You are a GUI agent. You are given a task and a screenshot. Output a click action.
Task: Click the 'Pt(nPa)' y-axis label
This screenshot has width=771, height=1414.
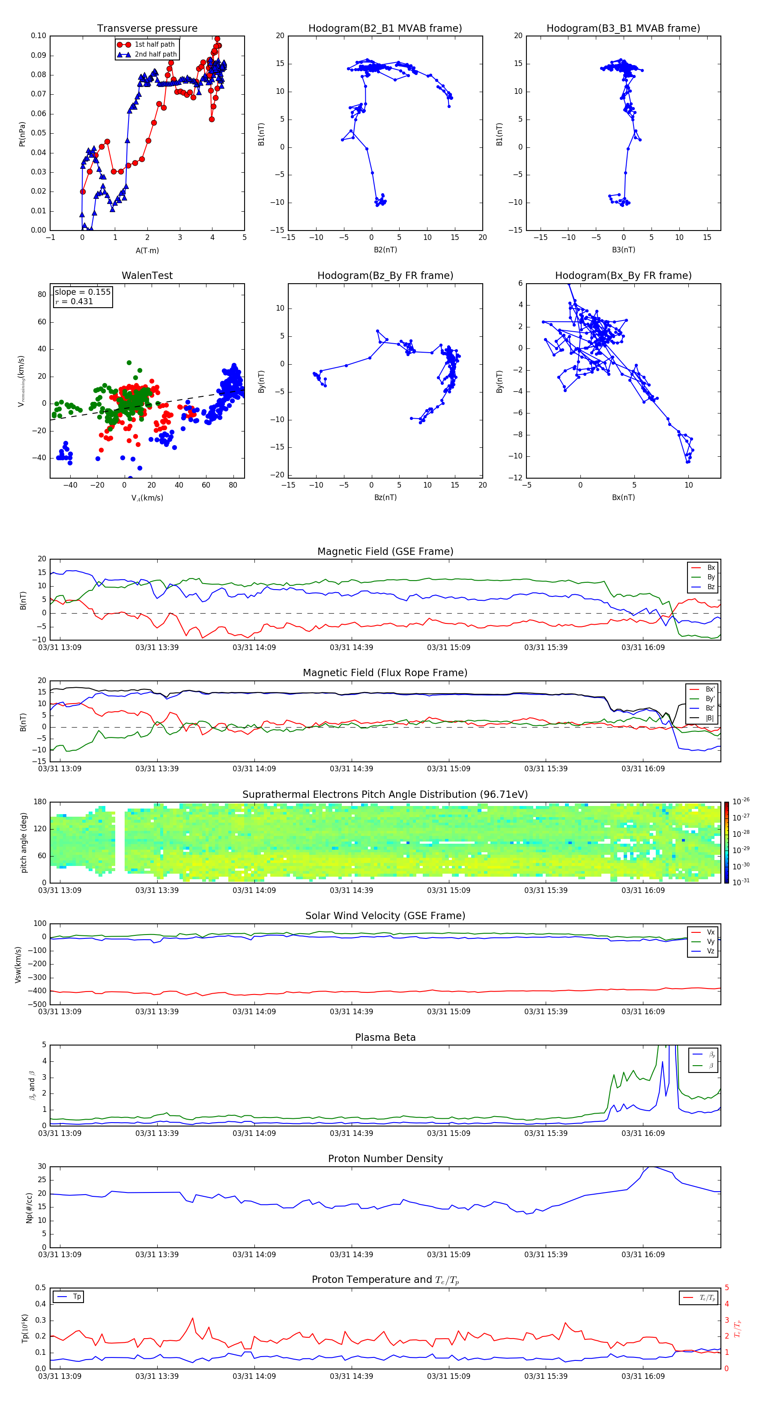(22, 133)
